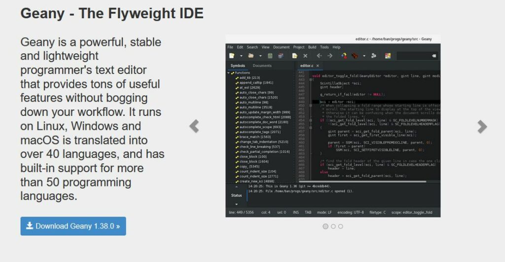Navigate forward with the right arrow icon

click(330, 56)
